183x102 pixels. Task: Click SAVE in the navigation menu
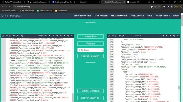pos(150,16)
